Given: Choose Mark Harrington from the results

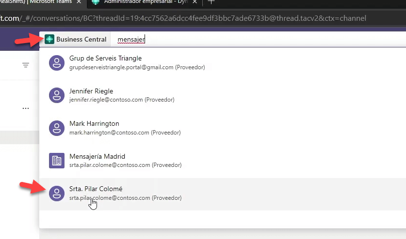Looking at the screenshot, I should (x=125, y=128).
